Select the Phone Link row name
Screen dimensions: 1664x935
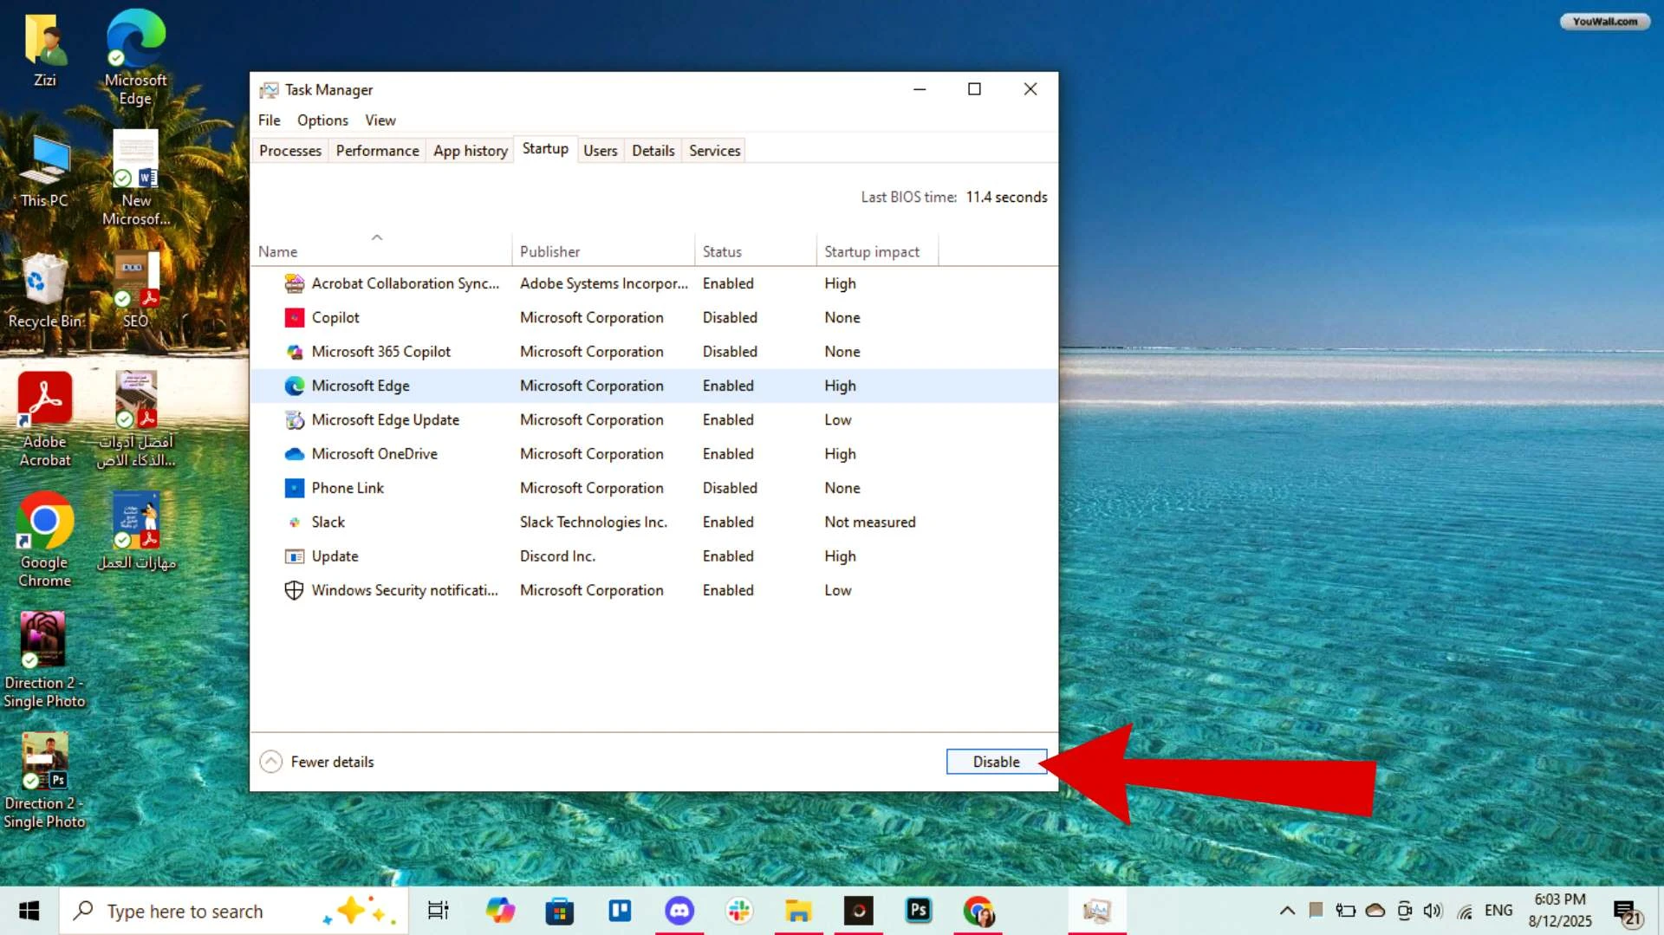pos(348,488)
